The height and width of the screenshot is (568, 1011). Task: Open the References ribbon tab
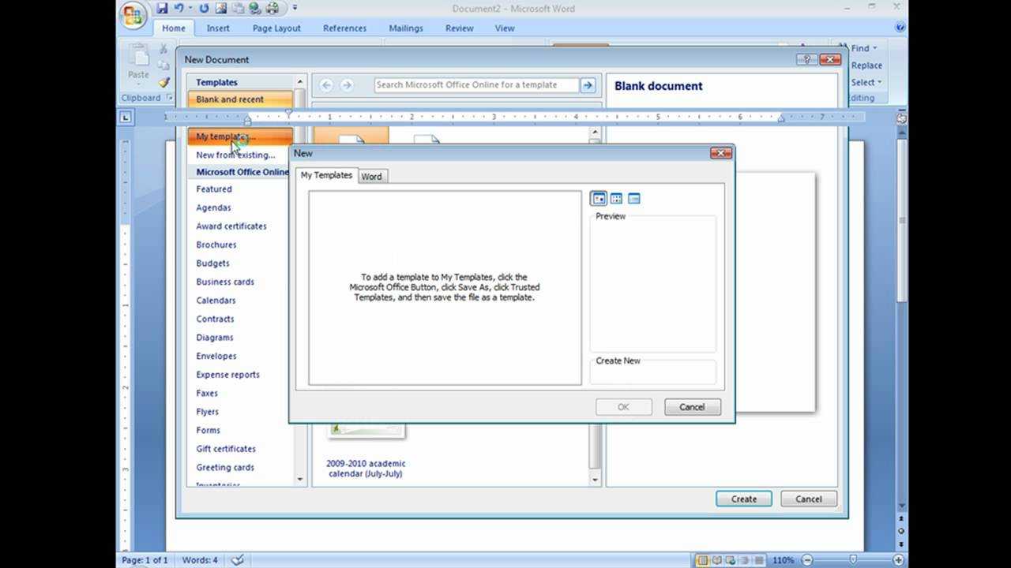tap(344, 28)
